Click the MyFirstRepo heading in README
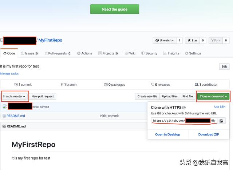 pos(33,144)
